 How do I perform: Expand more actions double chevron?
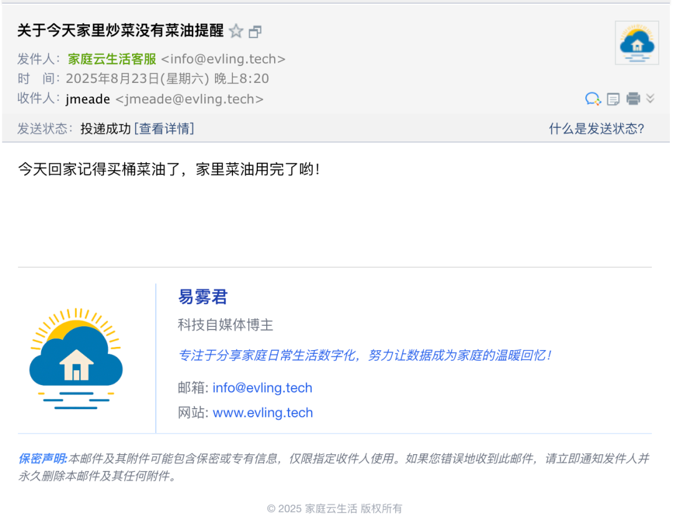point(650,98)
